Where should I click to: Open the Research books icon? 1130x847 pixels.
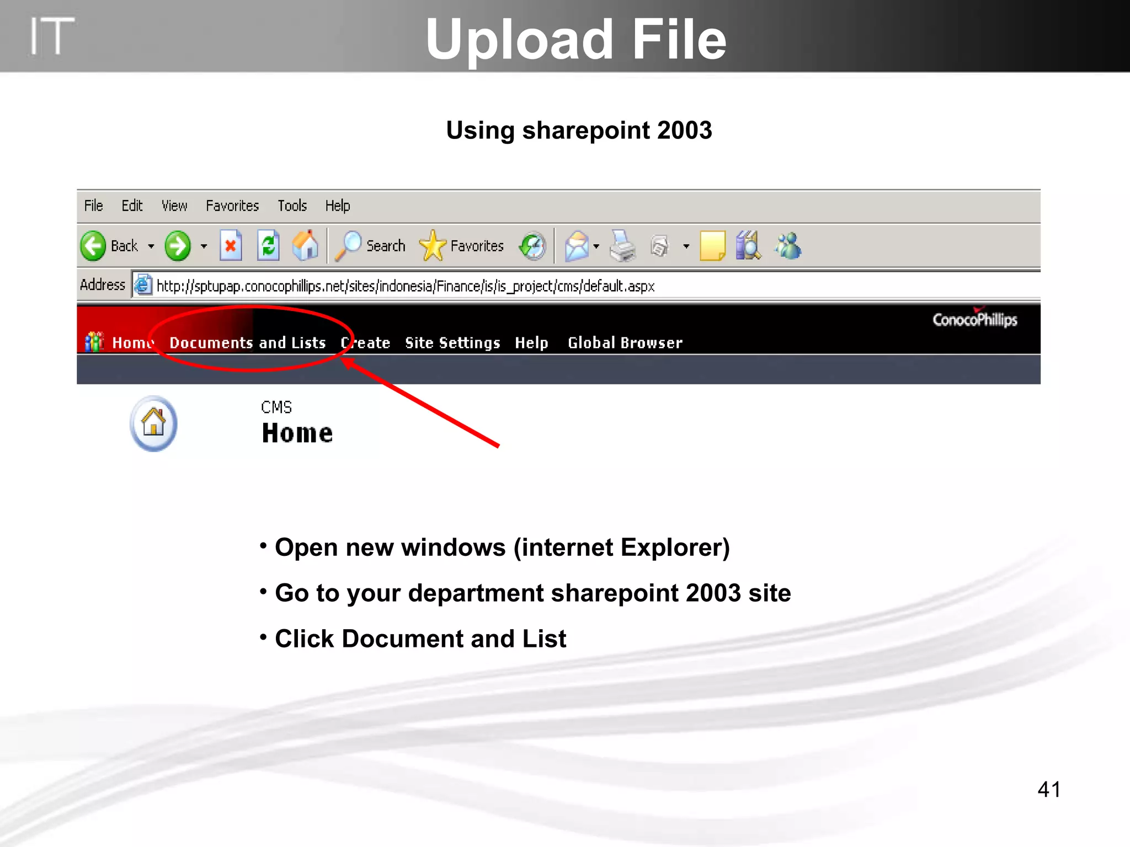(748, 245)
